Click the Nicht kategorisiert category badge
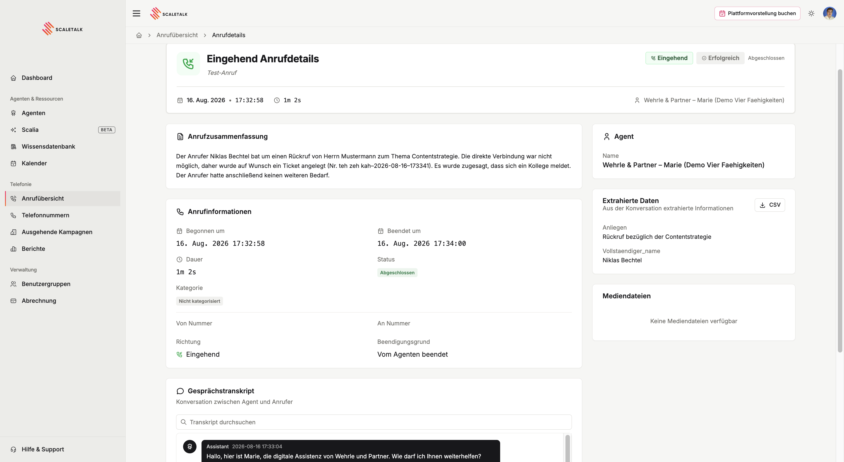The width and height of the screenshot is (844, 462). pos(199,301)
